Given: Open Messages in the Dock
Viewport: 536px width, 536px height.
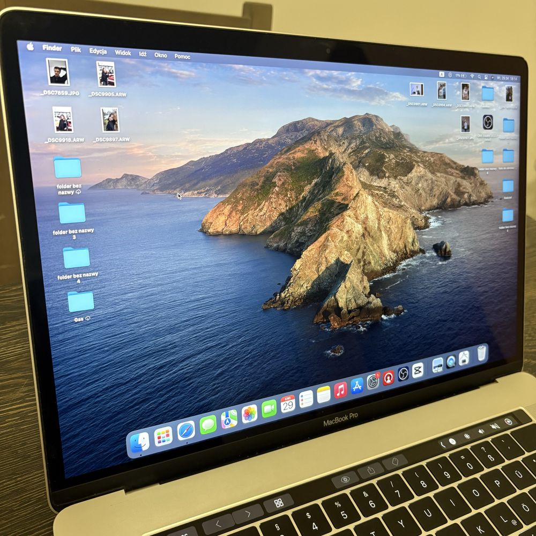Looking at the screenshot, I should pyautogui.click(x=208, y=425).
